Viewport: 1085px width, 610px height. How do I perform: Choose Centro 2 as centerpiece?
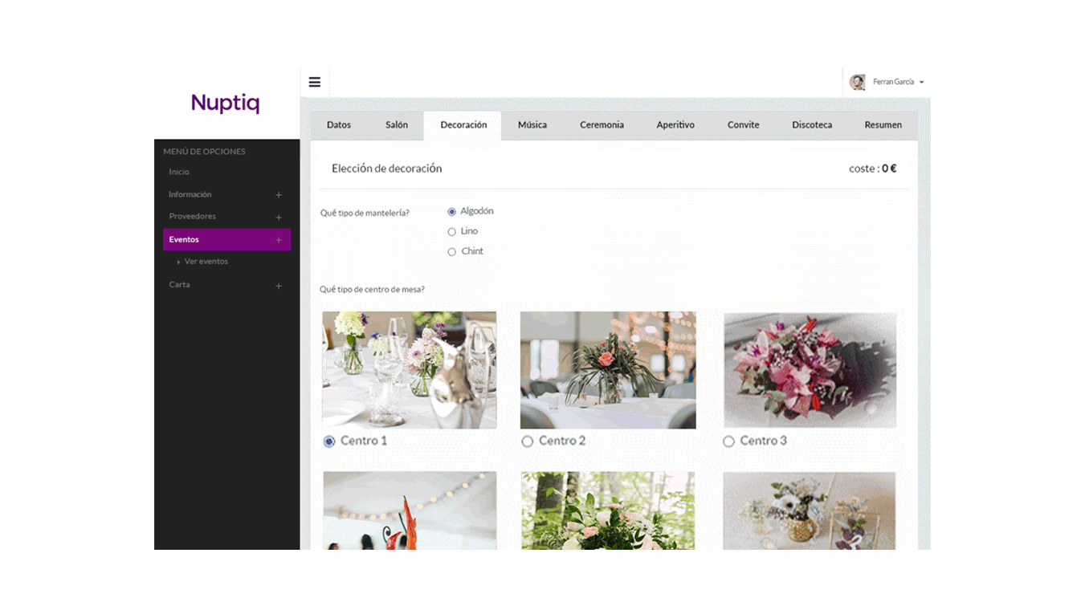point(527,441)
